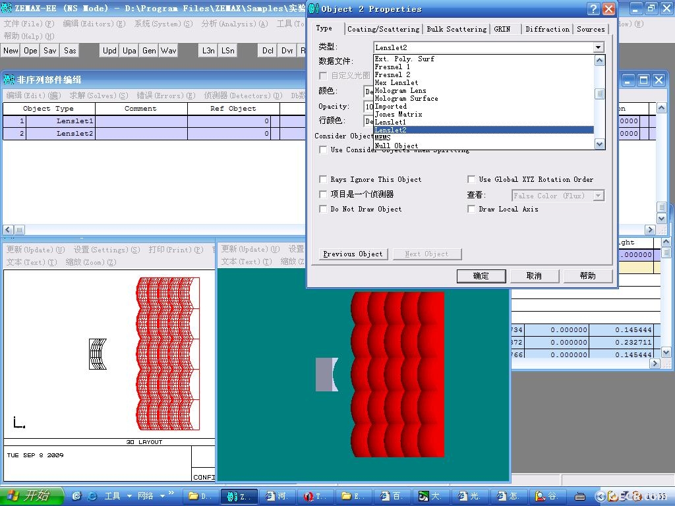Toggle the 项目是一个侦测器 checkbox
Screen dimensions: 675x506
(x=323, y=194)
